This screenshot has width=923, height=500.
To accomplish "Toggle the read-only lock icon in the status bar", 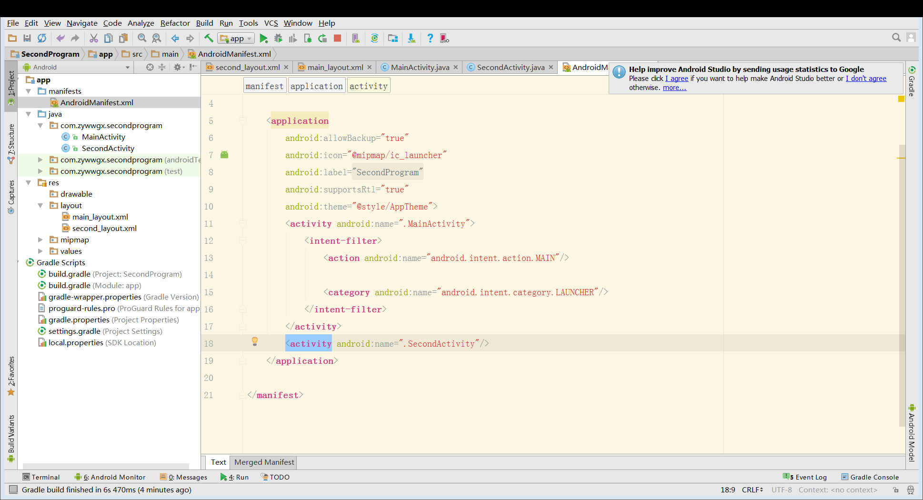I will coord(895,490).
